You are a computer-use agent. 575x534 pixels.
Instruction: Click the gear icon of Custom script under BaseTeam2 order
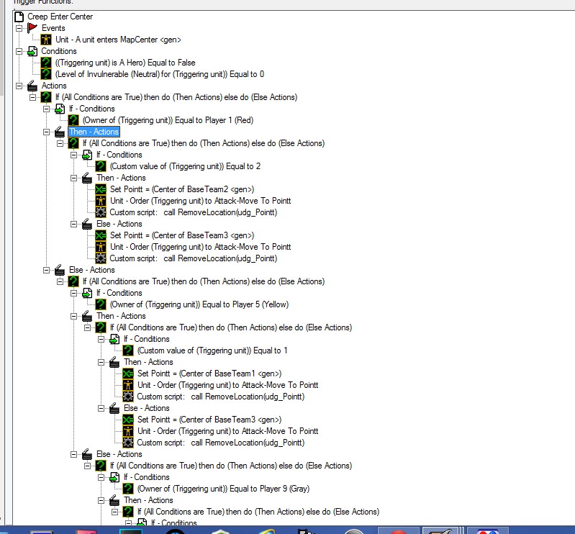click(x=101, y=212)
